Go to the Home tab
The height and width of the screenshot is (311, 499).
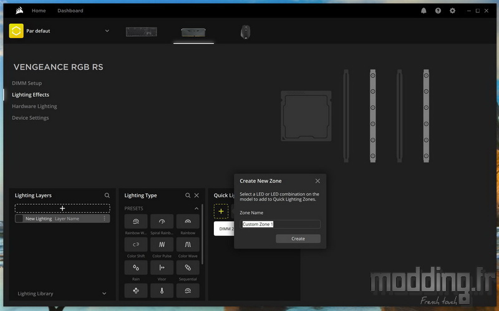(39, 11)
